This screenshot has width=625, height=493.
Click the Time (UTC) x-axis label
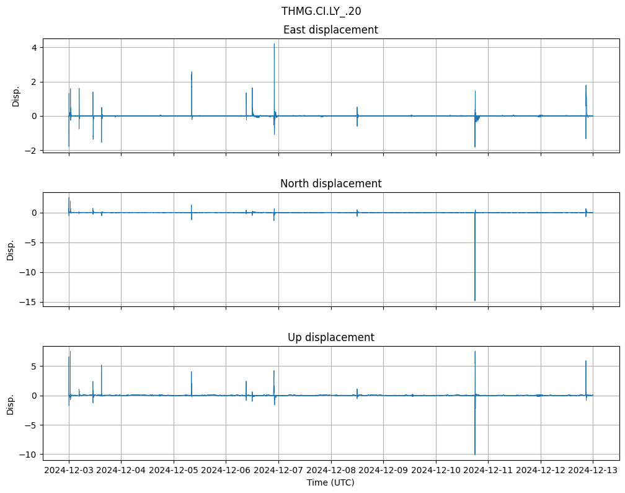click(330, 482)
